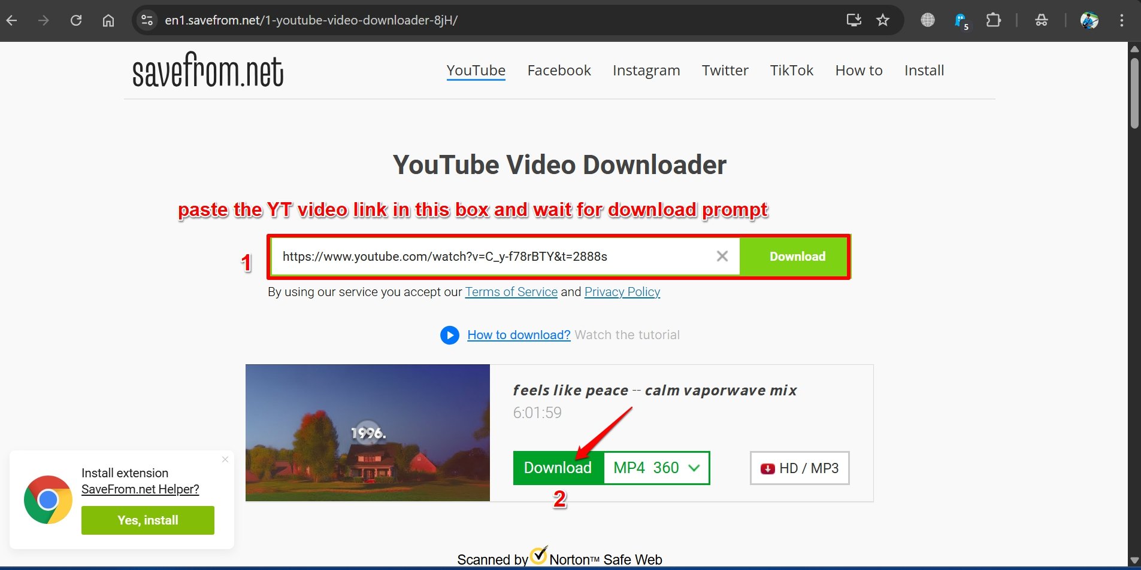The image size is (1141, 570).
Task: Click the scrollbar down arrow
Action: tap(1134, 560)
